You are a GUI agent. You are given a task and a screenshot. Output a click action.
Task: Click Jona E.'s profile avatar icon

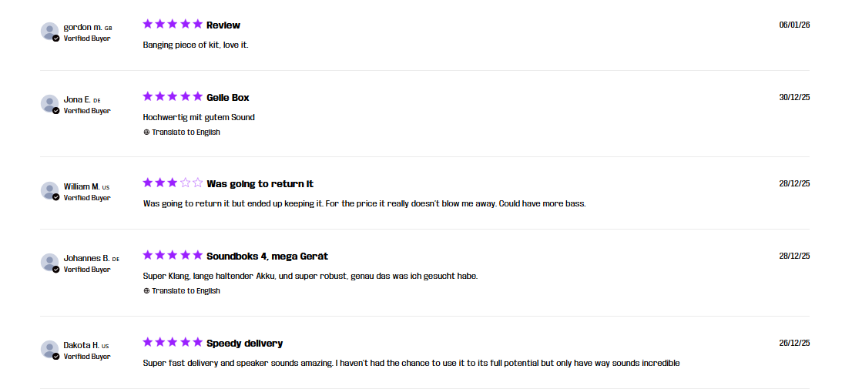(x=49, y=103)
